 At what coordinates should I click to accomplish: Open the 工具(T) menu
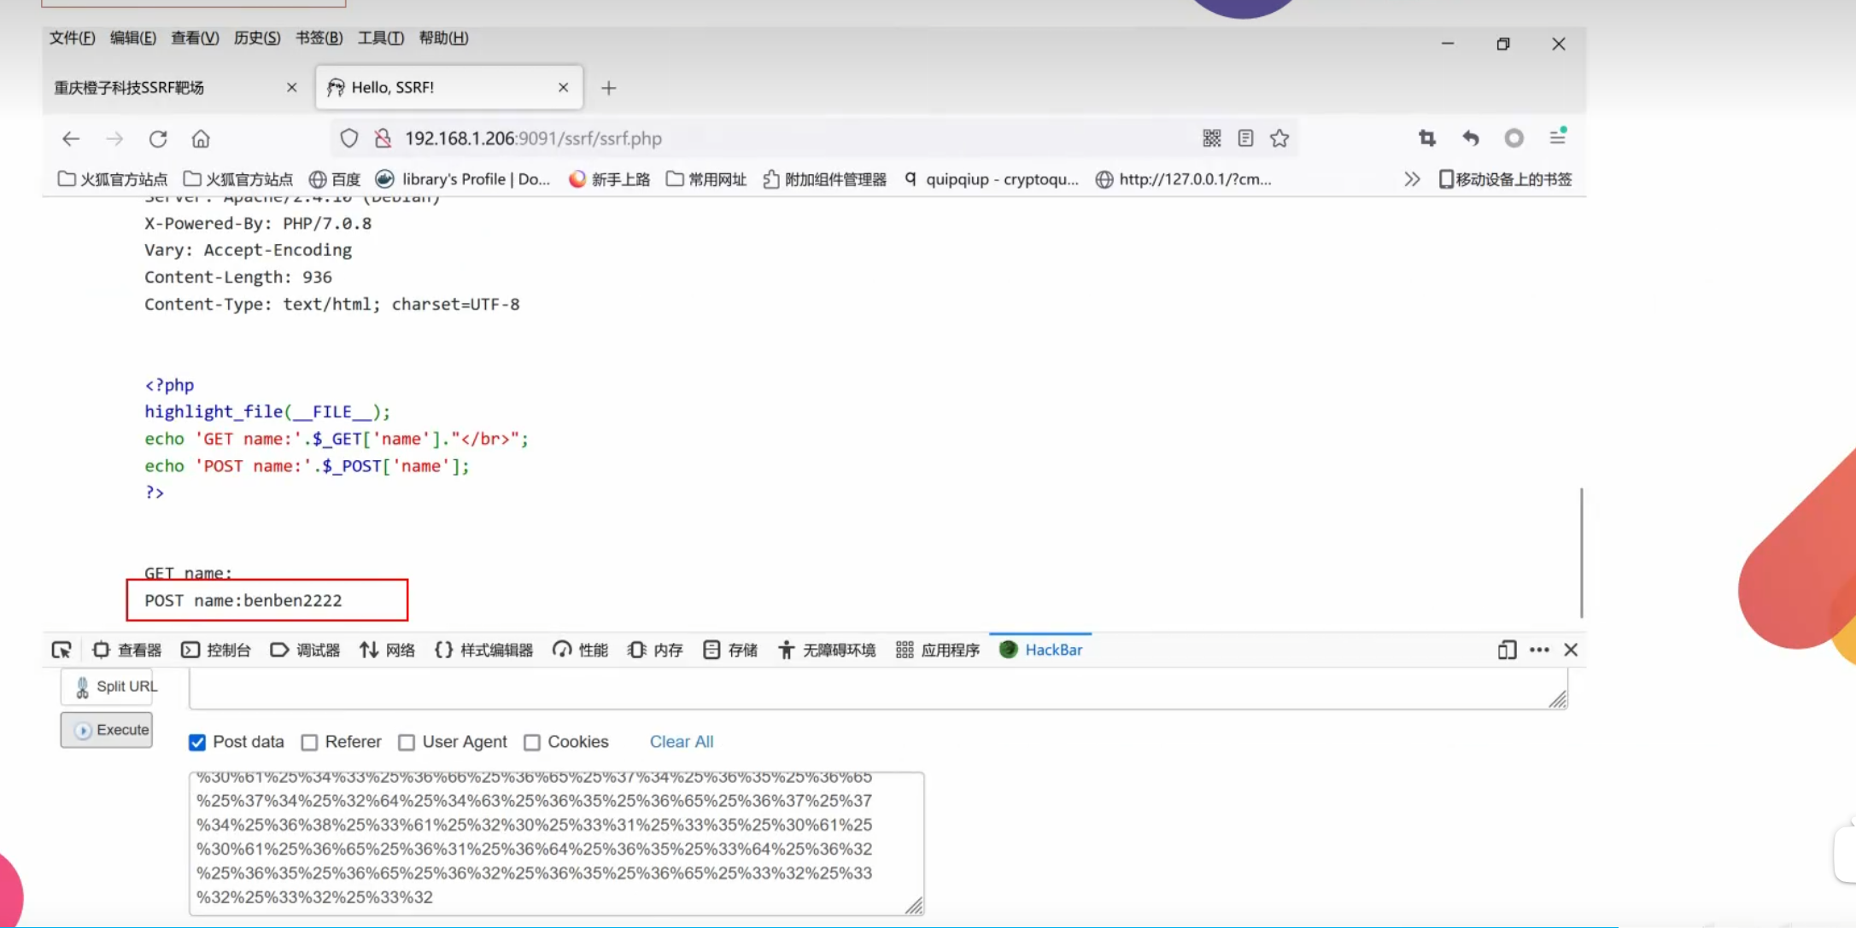[x=380, y=38]
